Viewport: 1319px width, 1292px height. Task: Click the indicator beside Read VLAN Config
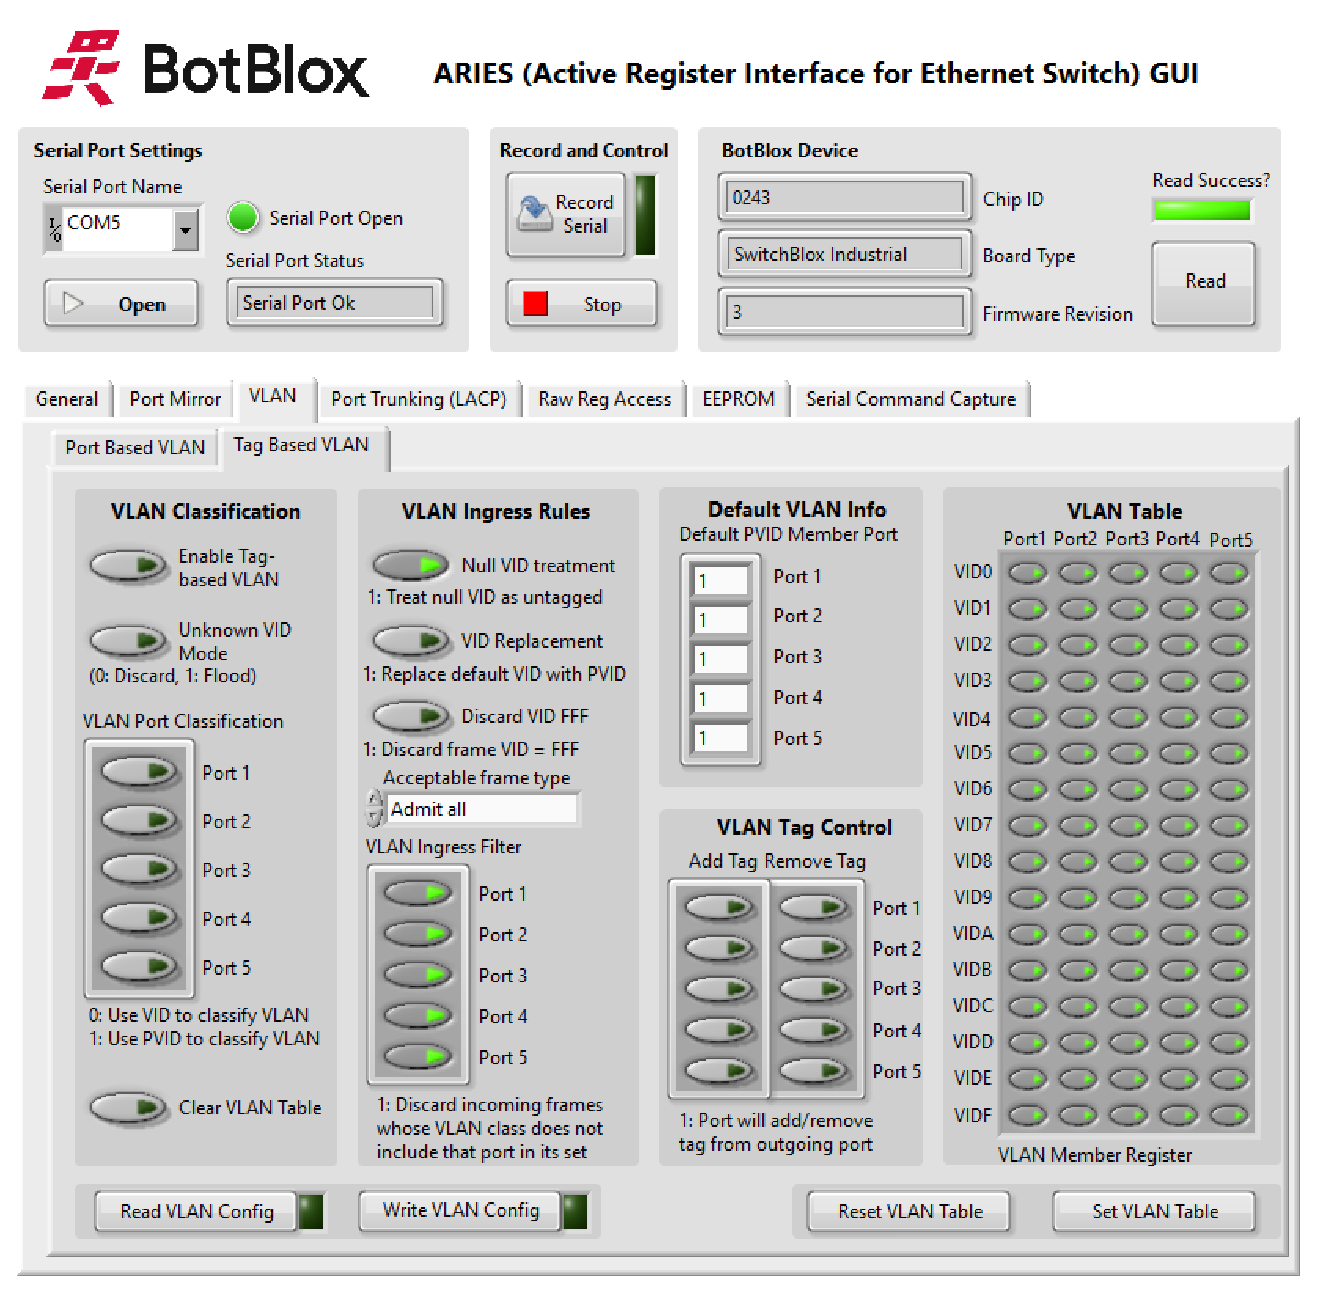311,1211
